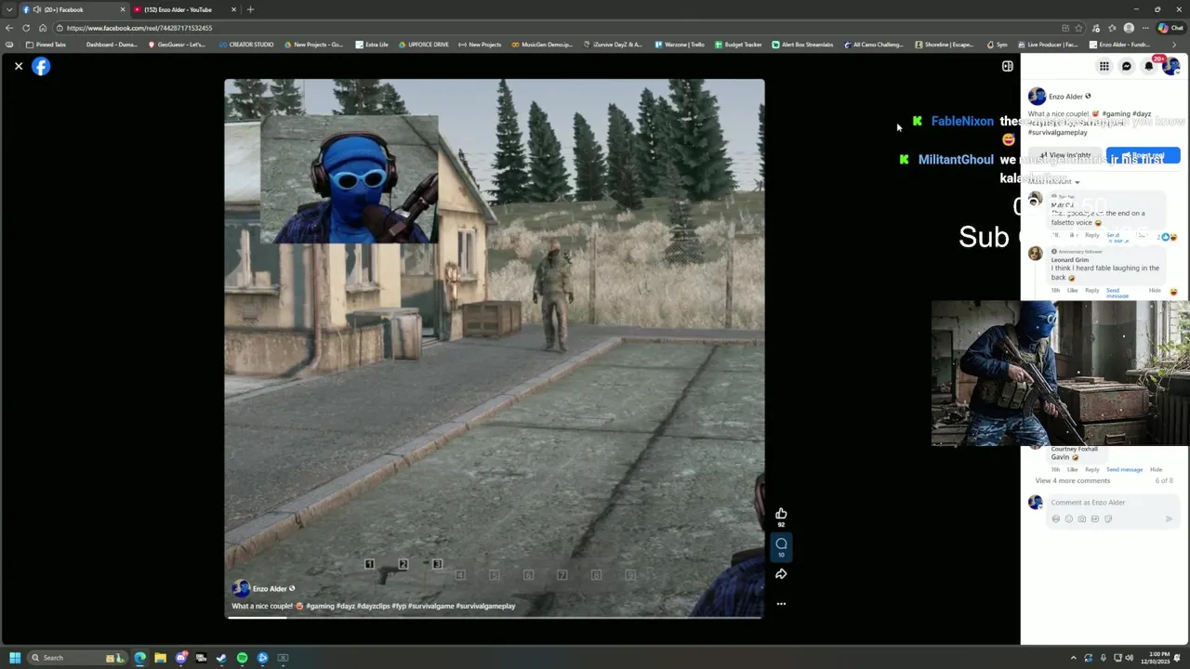Click the View insights button
Screen dimensions: 1190x669
click(x=1065, y=155)
